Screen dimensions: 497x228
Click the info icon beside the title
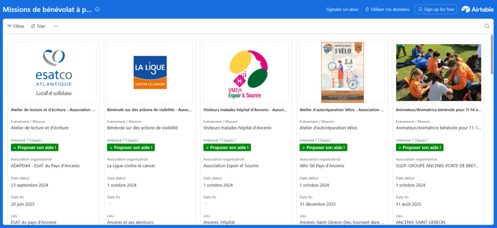[x=97, y=9]
